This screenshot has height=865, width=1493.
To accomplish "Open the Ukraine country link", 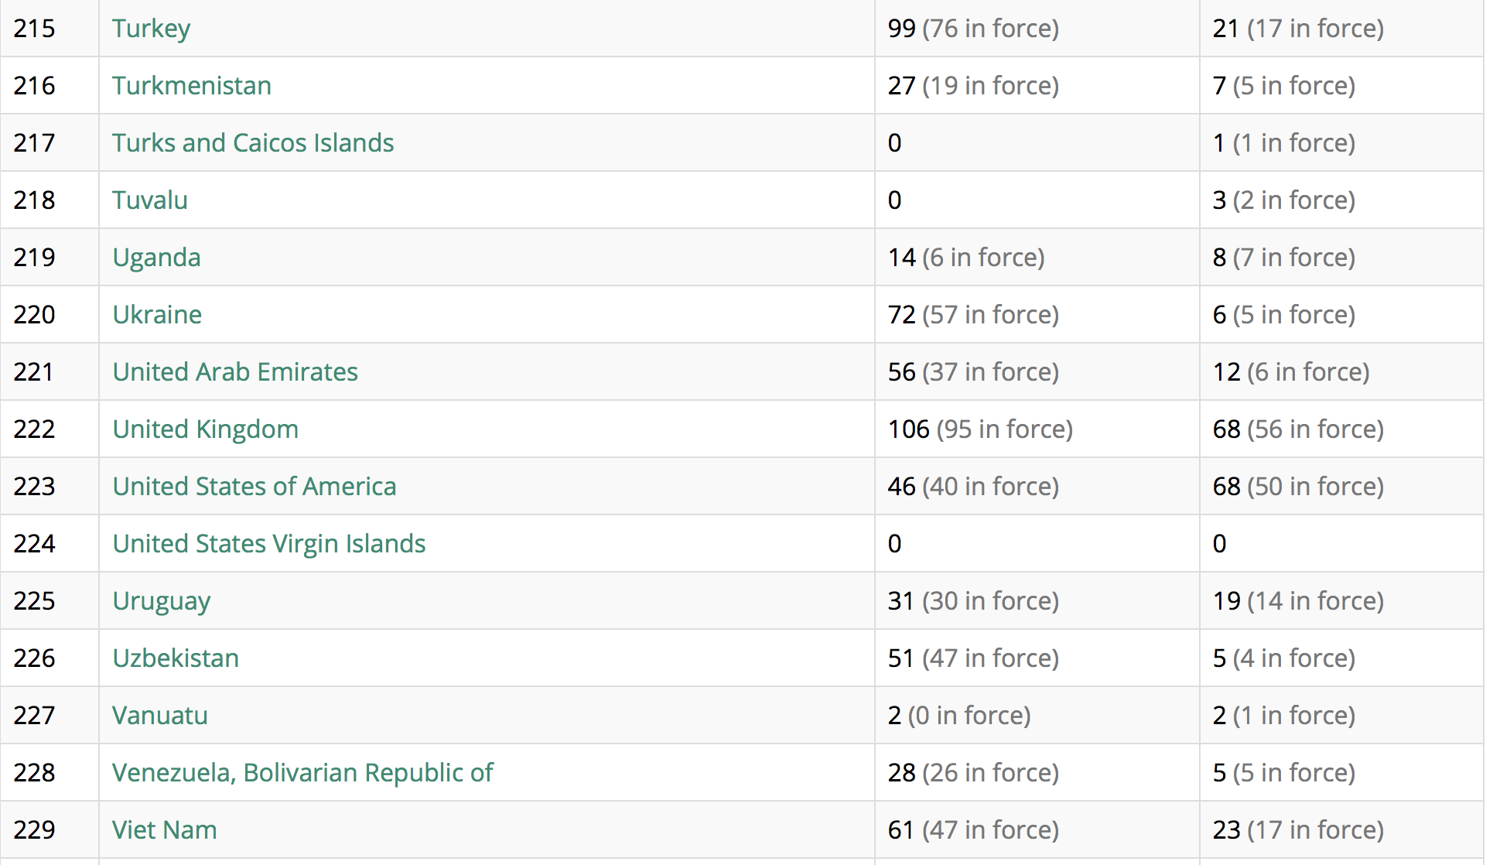I will [x=157, y=315].
